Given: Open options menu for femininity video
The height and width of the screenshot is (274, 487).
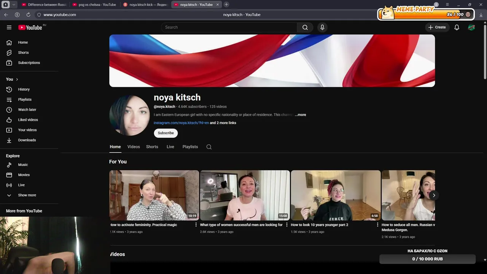Looking at the screenshot, I should [x=196, y=225].
